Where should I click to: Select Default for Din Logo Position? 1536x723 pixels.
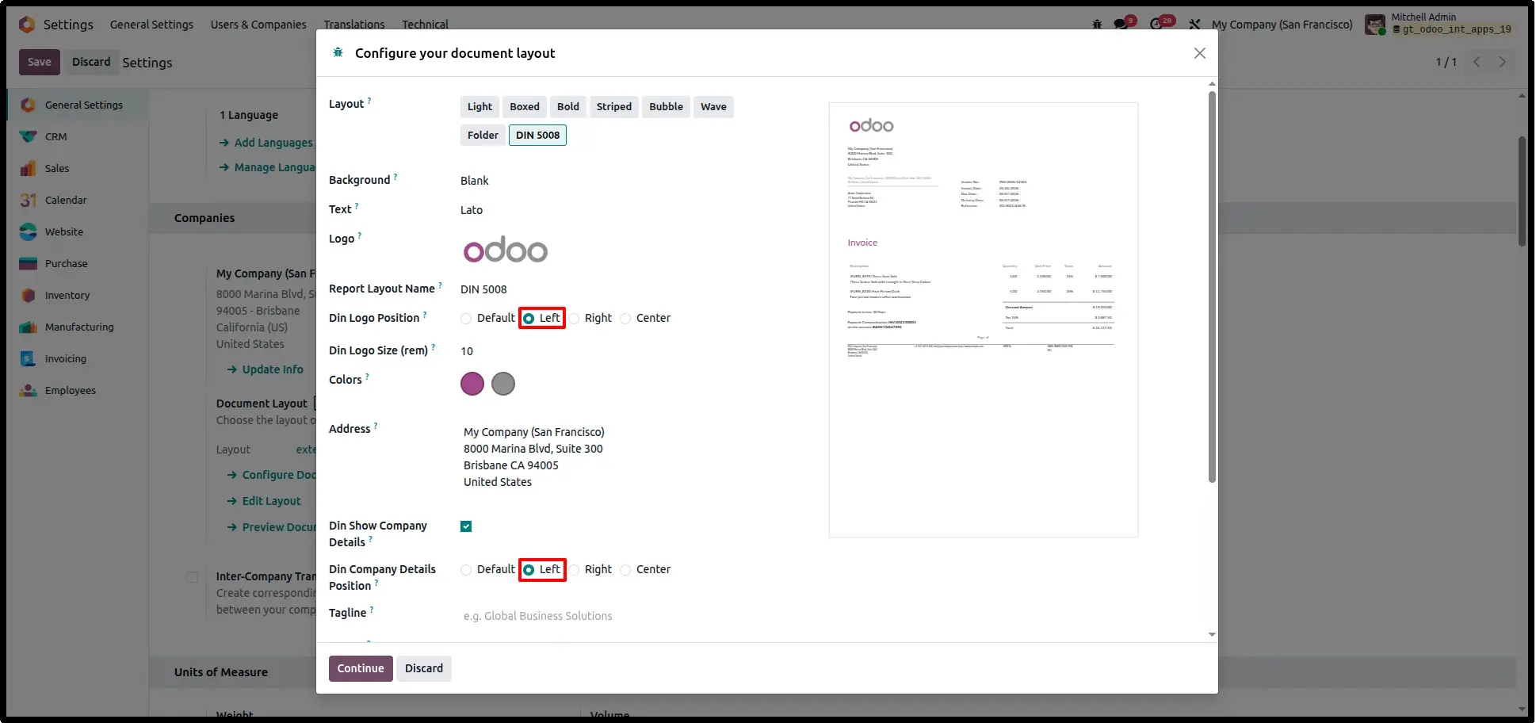coord(466,319)
